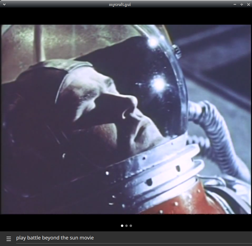Select the third page indicator dot
The width and height of the screenshot is (252, 246).
click(x=131, y=226)
